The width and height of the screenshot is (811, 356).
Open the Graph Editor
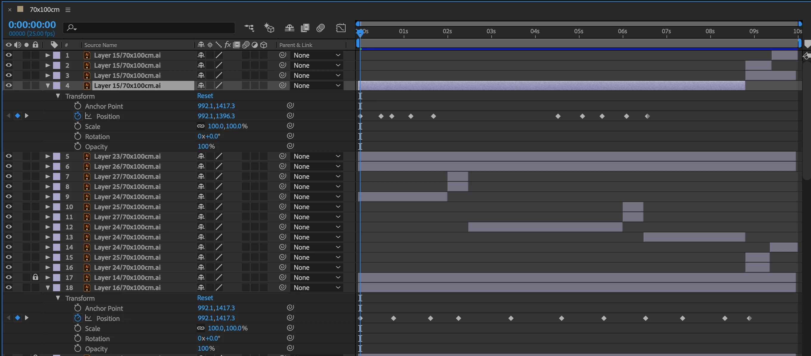pyautogui.click(x=341, y=28)
